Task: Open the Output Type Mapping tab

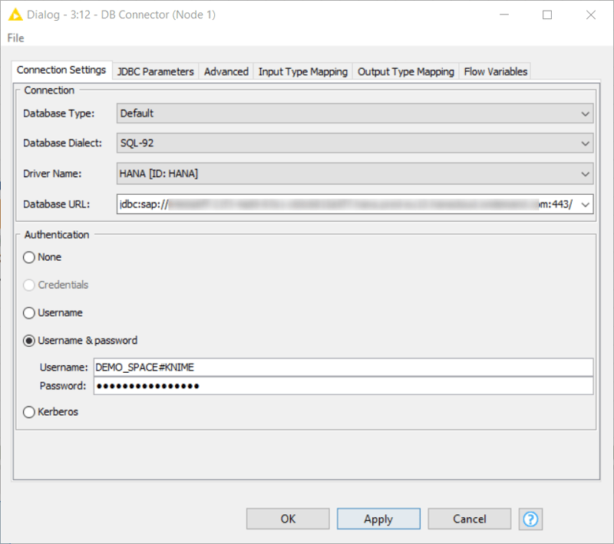Action: coord(406,71)
